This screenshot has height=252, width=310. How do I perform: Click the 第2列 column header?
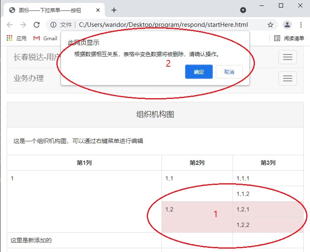coord(197,163)
